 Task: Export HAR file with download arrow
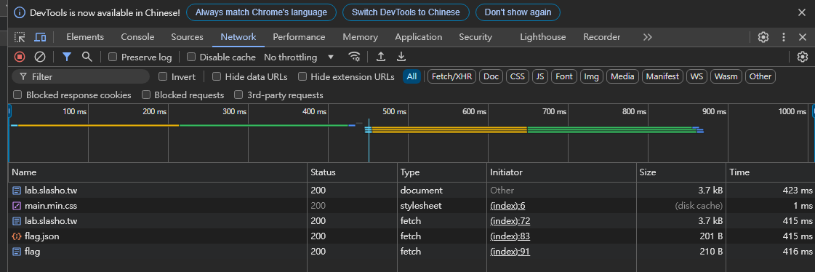pos(401,57)
